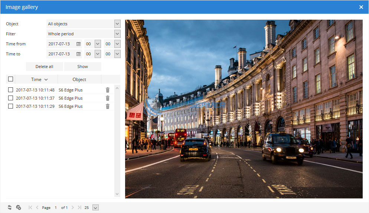Open the rows-per-page dropdown showing 25

tap(95, 207)
